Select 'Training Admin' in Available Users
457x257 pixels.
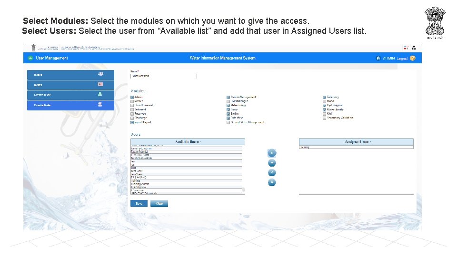pyautogui.click(x=186, y=184)
